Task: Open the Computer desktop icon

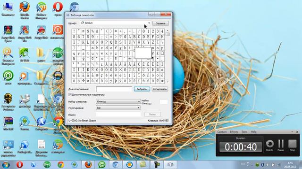Action: pyautogui.click(x=8, y=8)
